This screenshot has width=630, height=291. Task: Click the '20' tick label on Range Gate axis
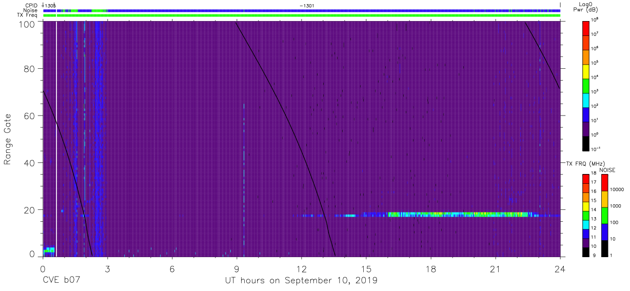tap(29, 209)
